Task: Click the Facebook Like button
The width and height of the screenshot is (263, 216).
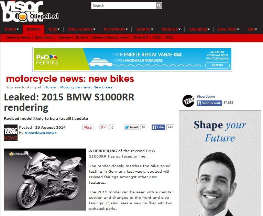Action: point(158,127)
